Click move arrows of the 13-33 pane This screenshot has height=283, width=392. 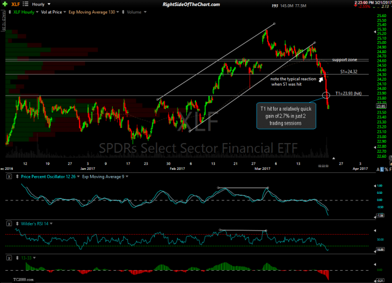17,258
